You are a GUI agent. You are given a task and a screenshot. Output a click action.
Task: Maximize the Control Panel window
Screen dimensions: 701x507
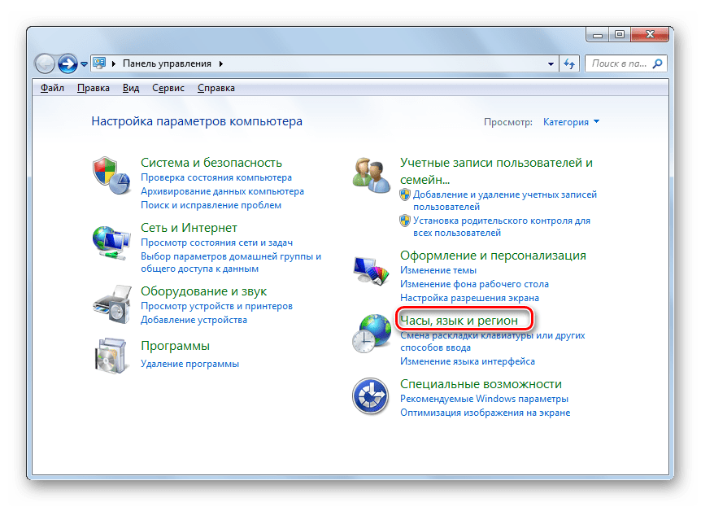(x=619, y=34)
